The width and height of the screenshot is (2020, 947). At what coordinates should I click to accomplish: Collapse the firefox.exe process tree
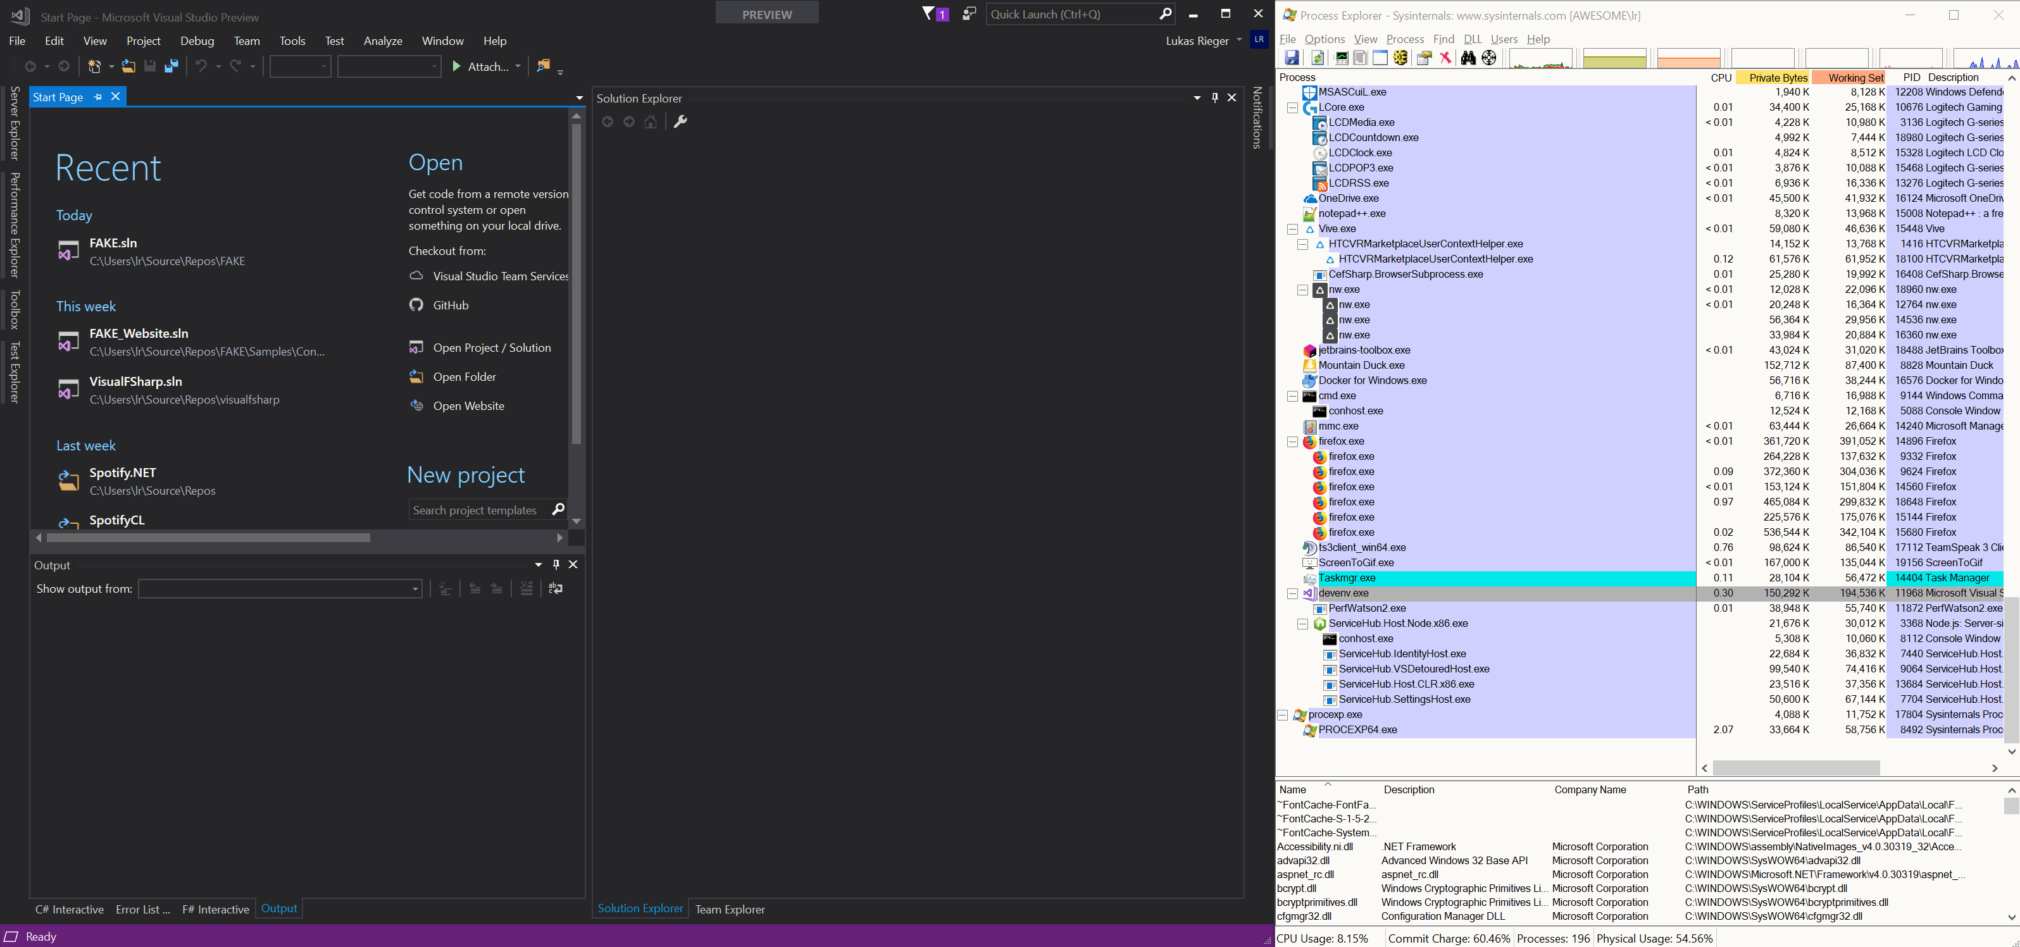point(1292,442)
